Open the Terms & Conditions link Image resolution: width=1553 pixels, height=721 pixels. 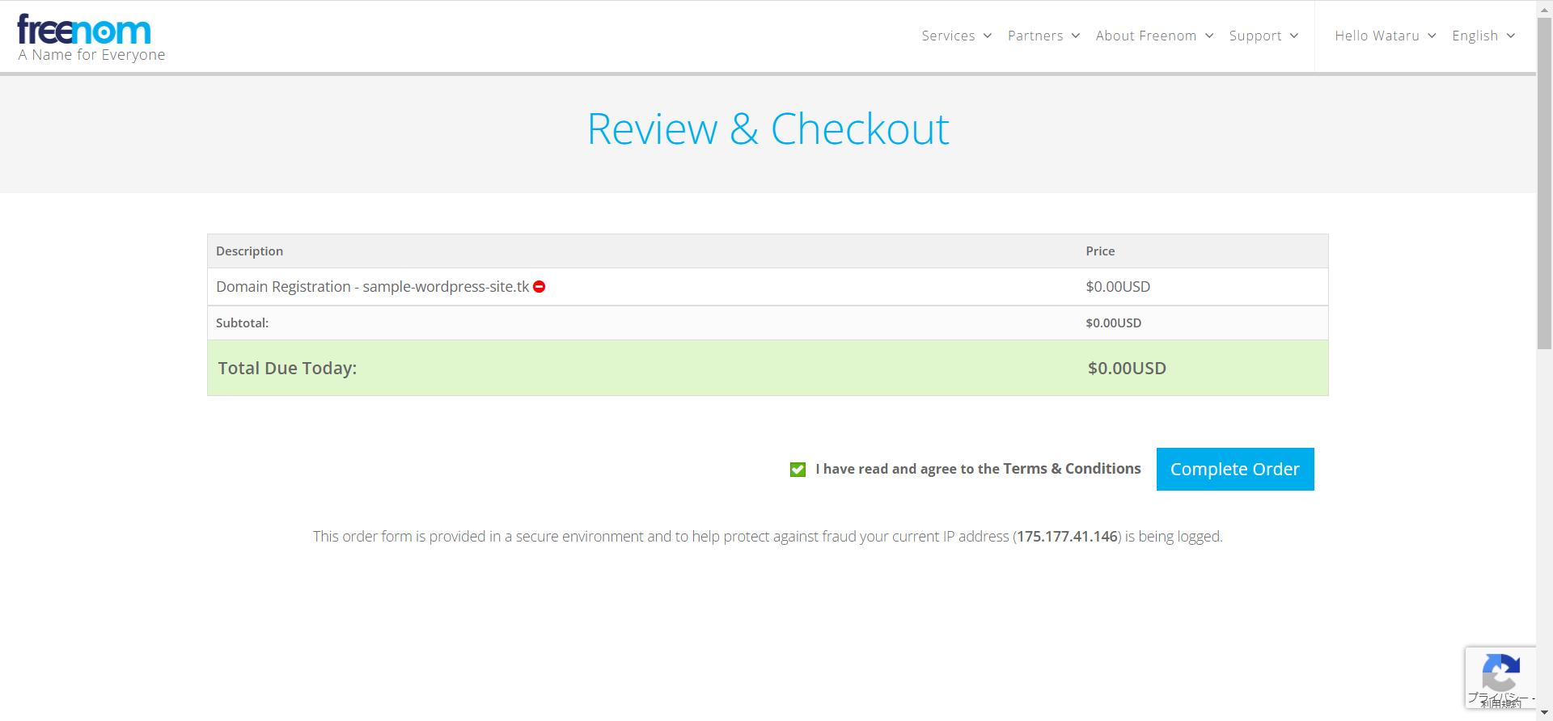[1072, 469]
